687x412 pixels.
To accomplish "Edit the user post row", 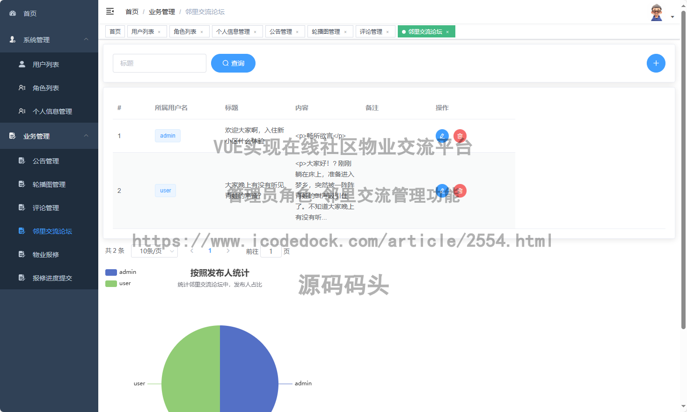I will coord(442,191).
